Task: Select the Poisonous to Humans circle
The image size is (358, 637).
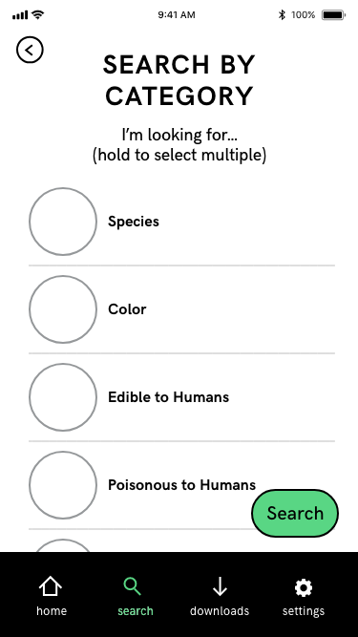Action: [63, 484]
